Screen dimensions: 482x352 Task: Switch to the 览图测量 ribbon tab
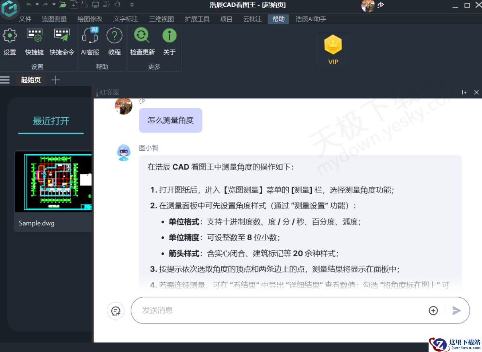coord(53,18)
